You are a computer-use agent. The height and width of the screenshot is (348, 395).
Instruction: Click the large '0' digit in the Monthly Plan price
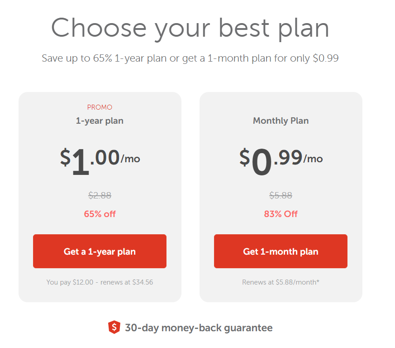pyautogui.click(x=262, y=162)
